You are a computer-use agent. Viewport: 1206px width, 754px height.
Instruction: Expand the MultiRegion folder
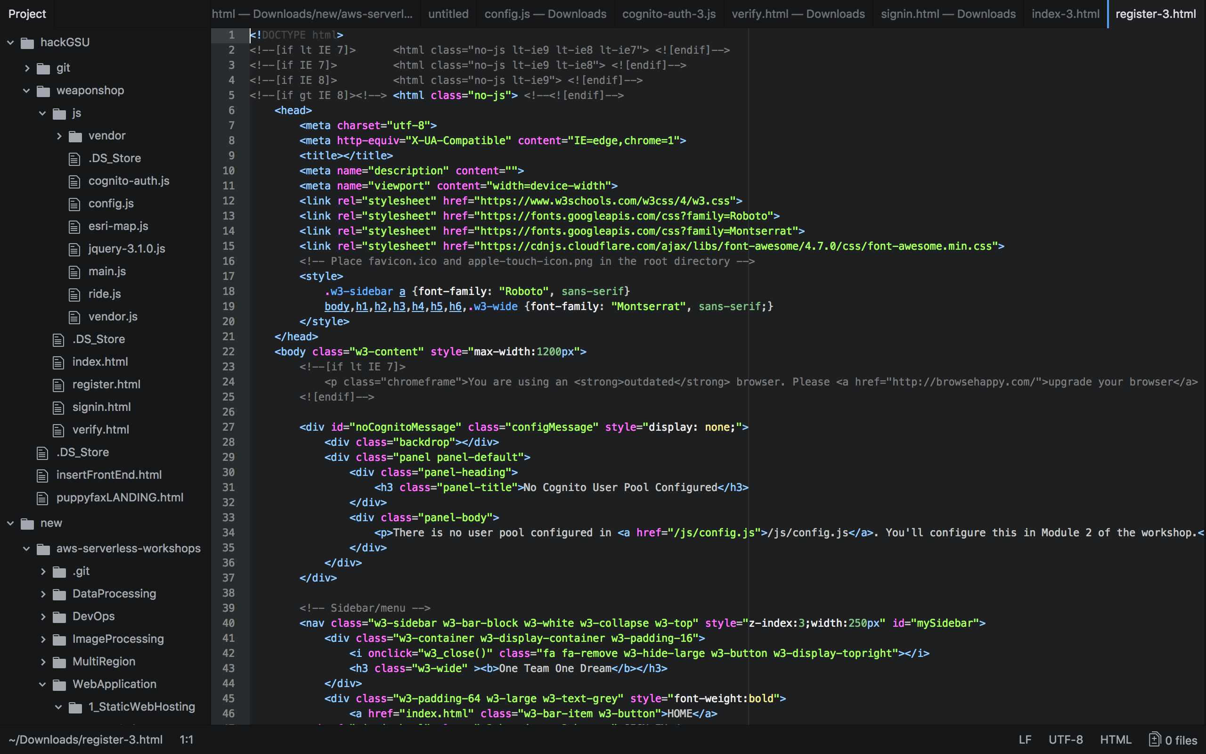click(43, 662)
